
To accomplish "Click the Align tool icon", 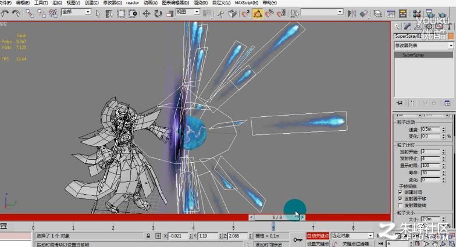I will (364, 13).
